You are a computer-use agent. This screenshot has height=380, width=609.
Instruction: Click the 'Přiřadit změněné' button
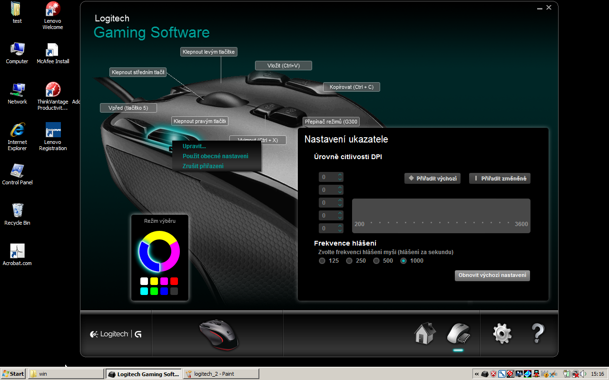(x=500, y=179)
